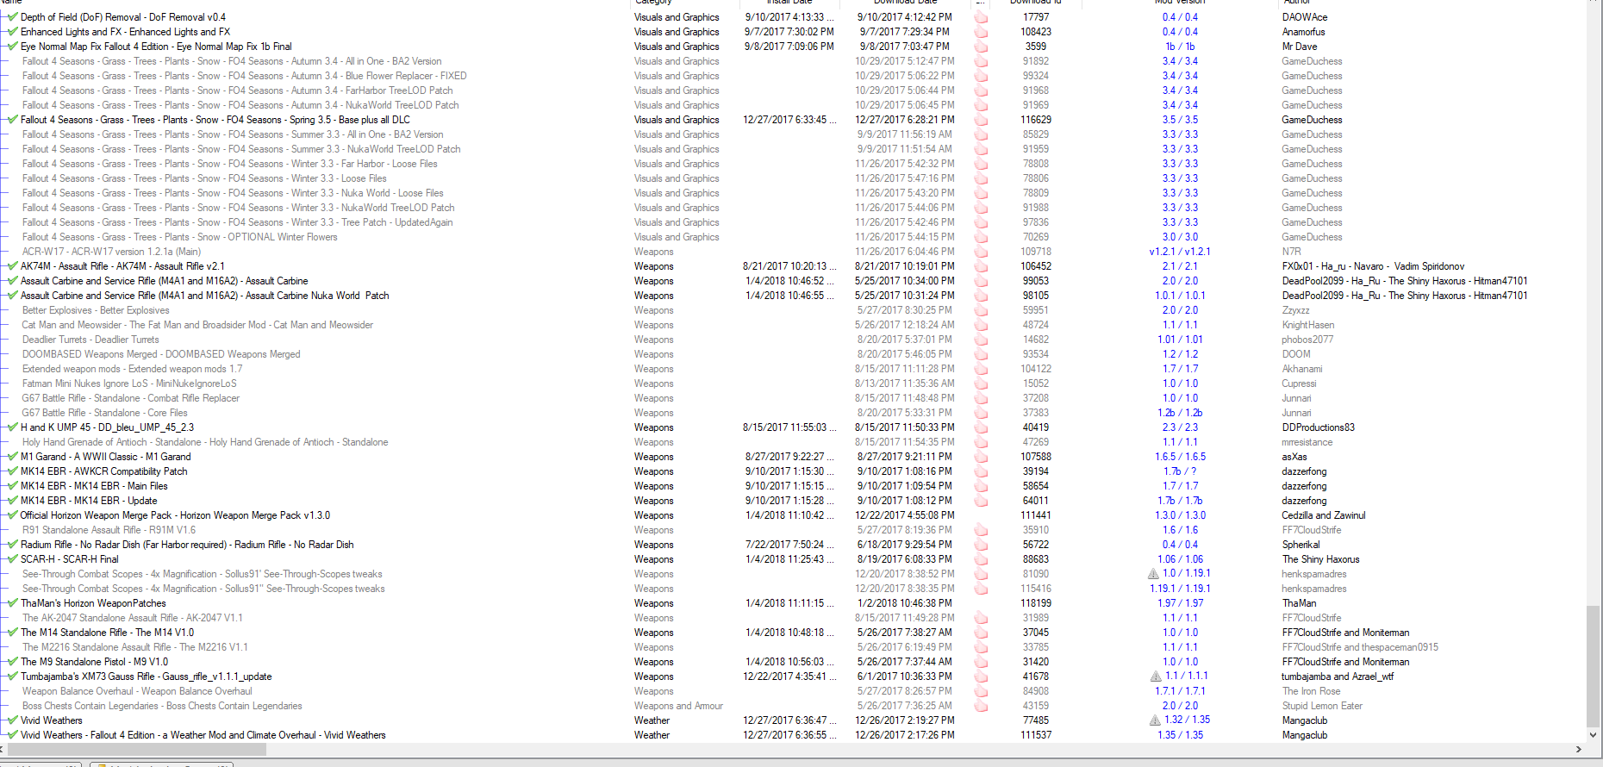
Task: Click the horizontal scrollbar thumb
Action: (138, 750)
